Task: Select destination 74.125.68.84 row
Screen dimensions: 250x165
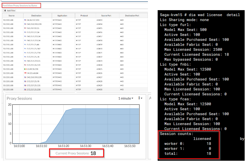Action: (75, 73)
